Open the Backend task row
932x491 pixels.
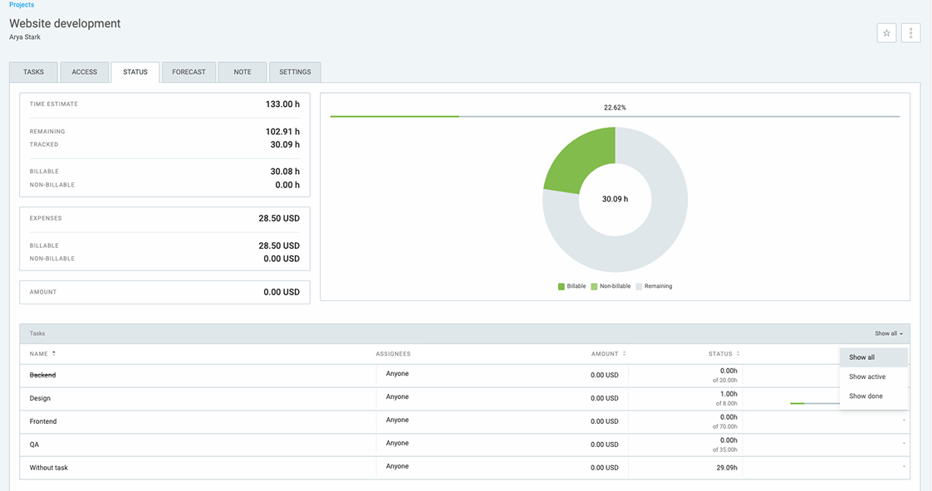pyautogui.click(x=44, y=375)
